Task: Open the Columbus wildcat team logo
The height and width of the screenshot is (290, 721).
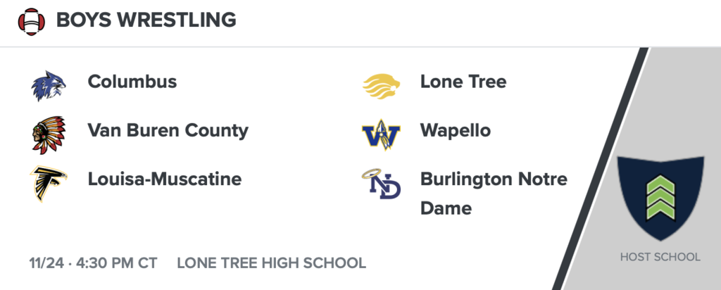Action: [48, 84]
